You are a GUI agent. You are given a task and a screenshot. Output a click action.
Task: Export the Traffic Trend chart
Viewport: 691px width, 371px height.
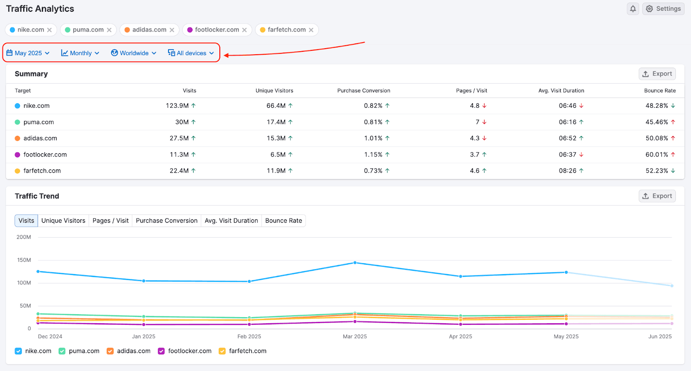point(657,196)
